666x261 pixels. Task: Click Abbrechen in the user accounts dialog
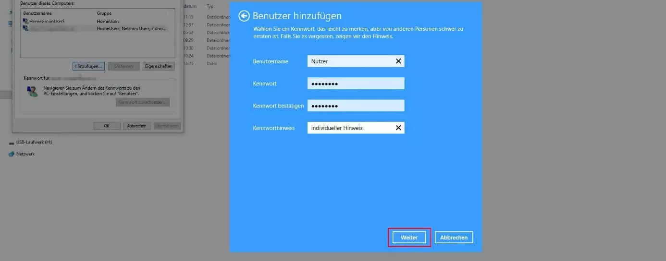pyautogui.click(x=136, y=126)
